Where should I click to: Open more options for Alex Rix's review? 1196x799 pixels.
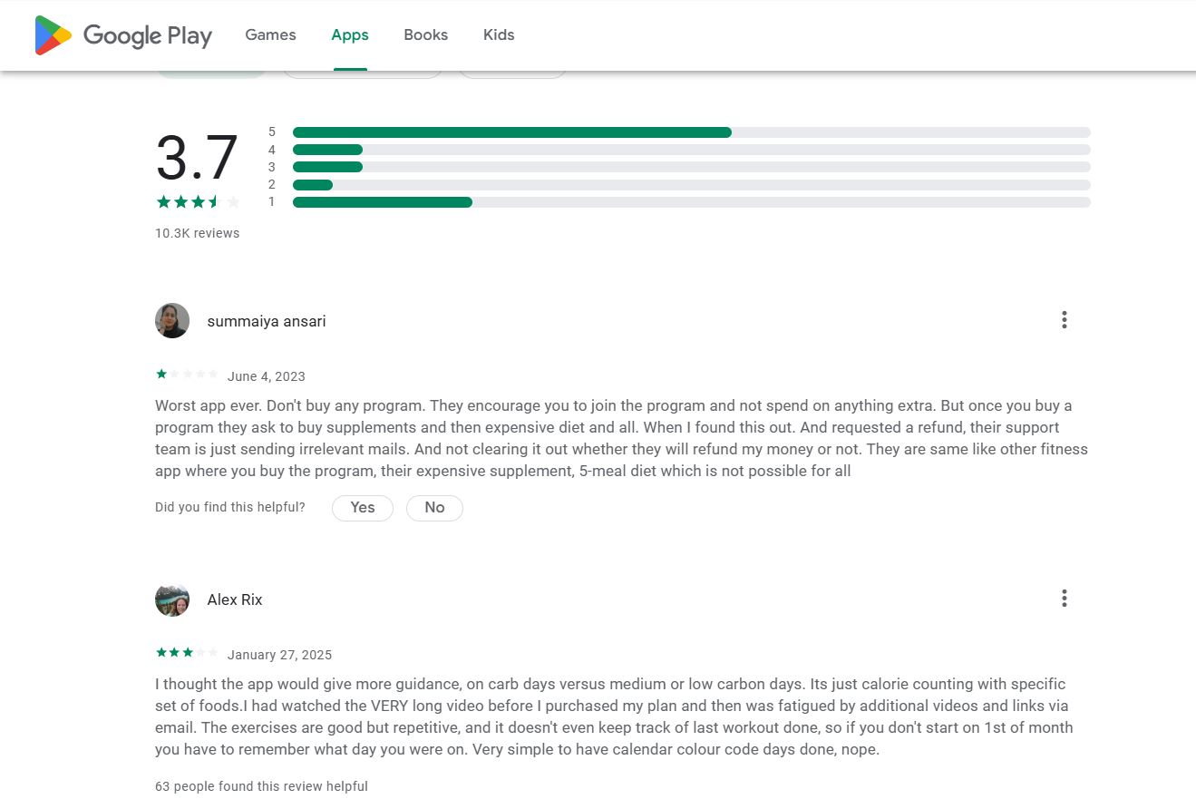click(1064, 599)
